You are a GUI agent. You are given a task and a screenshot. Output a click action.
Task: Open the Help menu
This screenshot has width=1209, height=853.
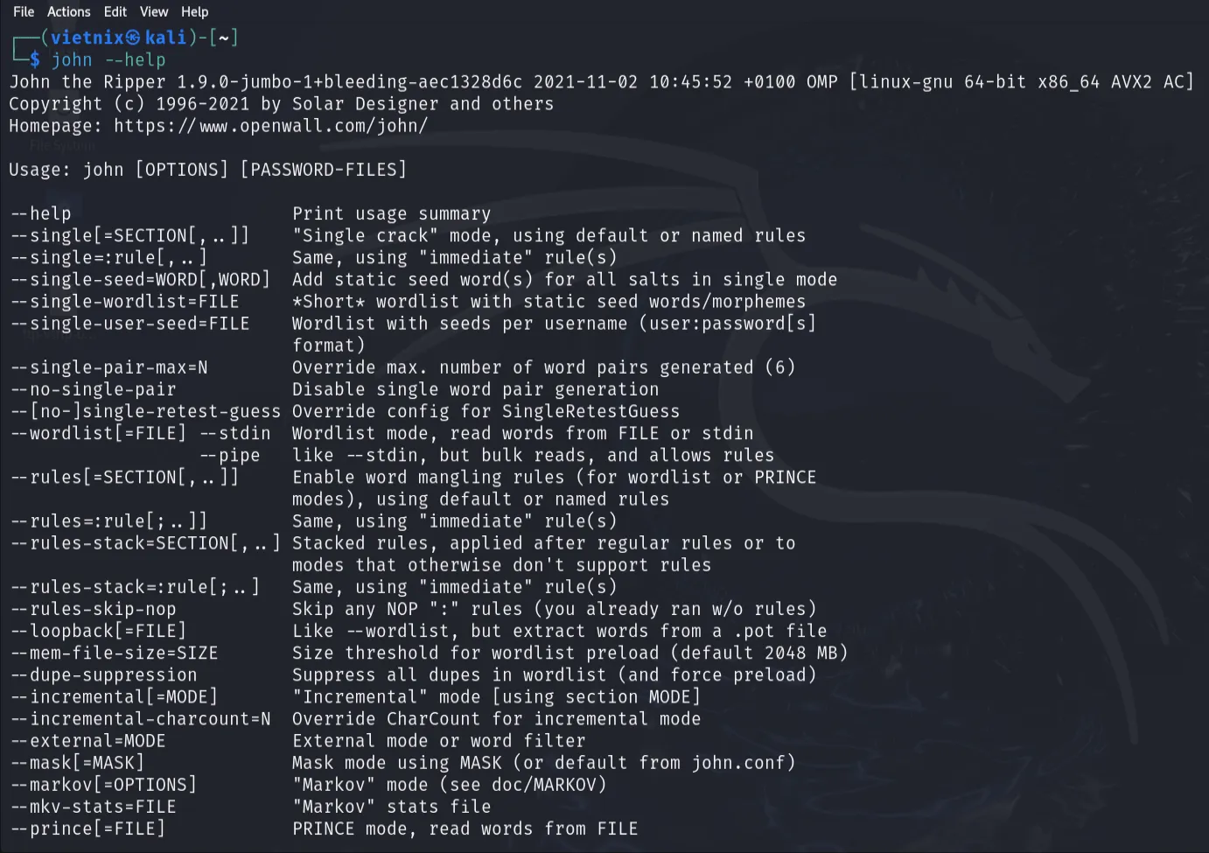coord(194,11)
